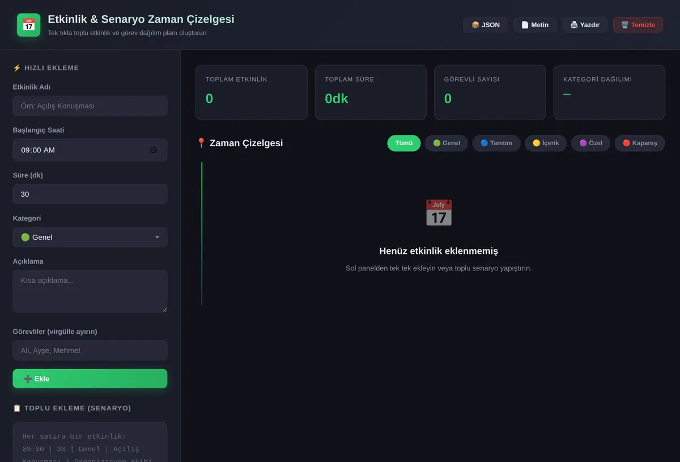680x462 pixels.
Task: Filter timeline by Tanıtım category
Action: point(496,143)
